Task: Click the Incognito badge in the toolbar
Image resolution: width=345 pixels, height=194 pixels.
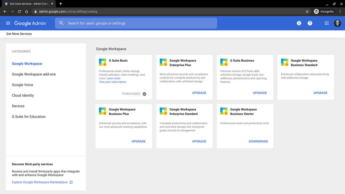Action: pos(324,11)
